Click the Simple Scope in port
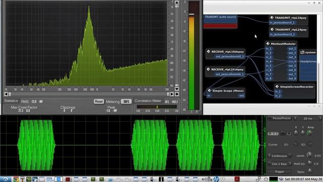Viewport: 323px width, 182px height. tap(209, 96)
